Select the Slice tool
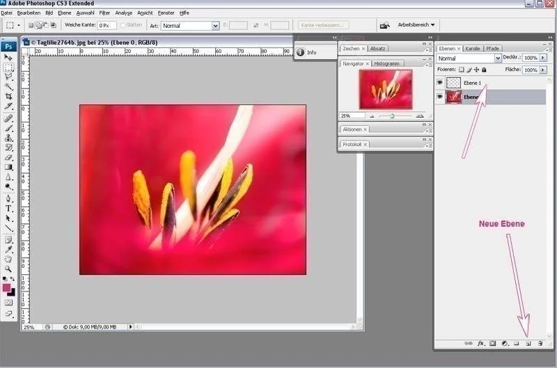Viewport: 557px width, 368px height. (x=8, y=106)
